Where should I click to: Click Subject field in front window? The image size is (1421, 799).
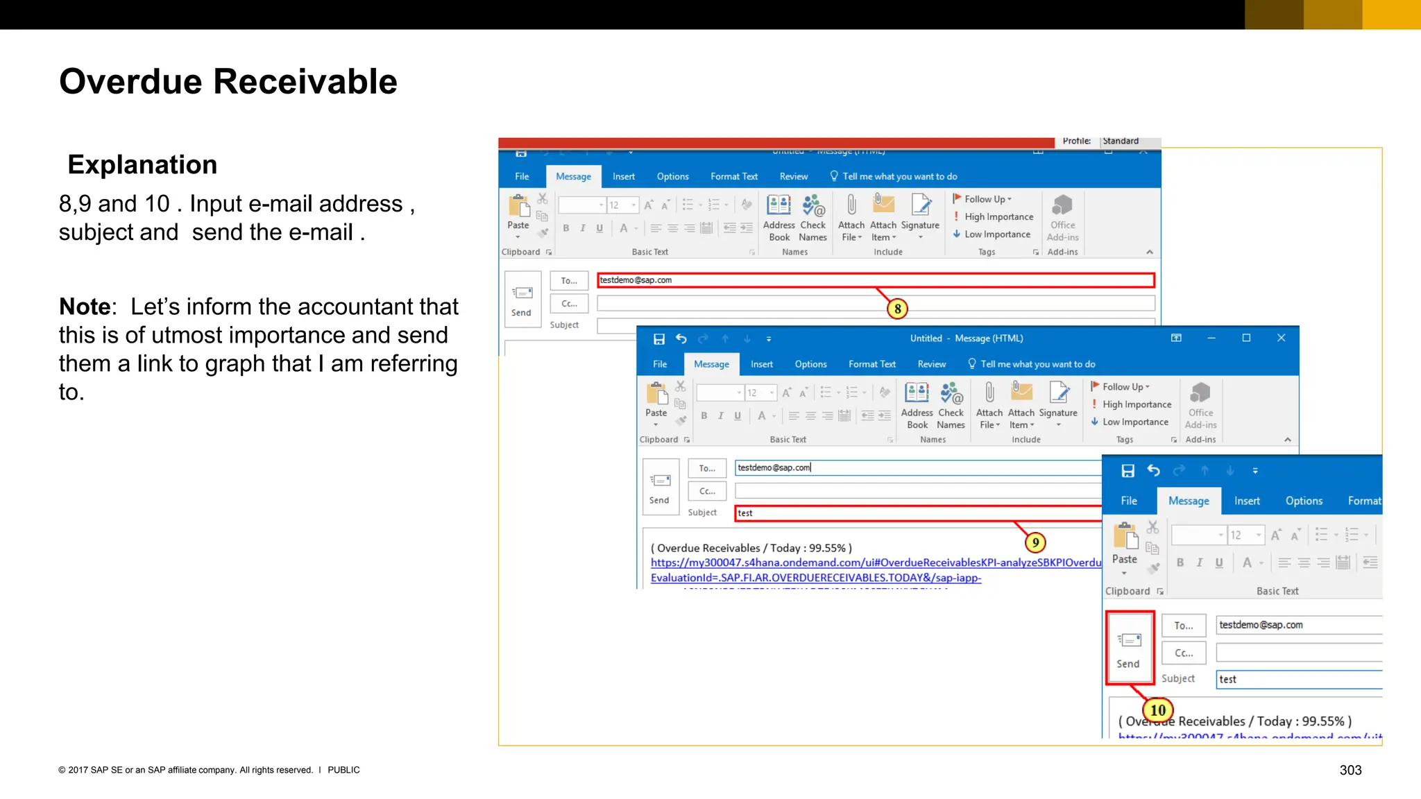click(x=1300, y=679)
